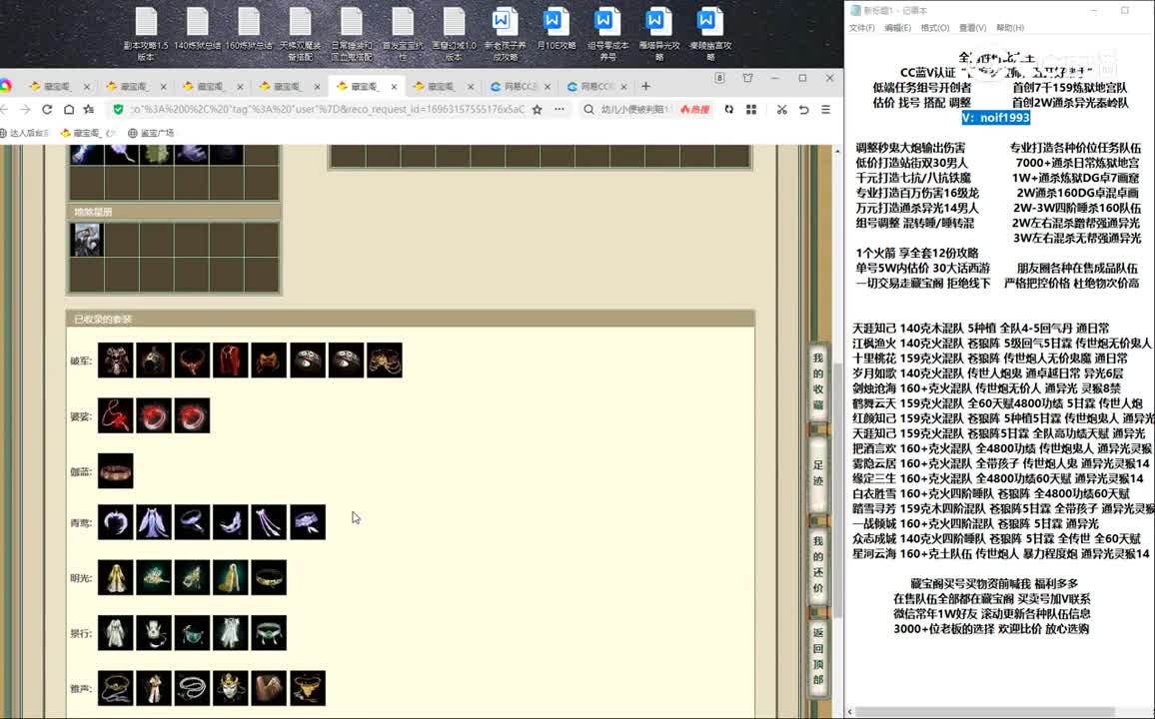1155x719 pixels.
Task: Open the 鉴宝广场 bookmark
Action: [x=151, y=133]
